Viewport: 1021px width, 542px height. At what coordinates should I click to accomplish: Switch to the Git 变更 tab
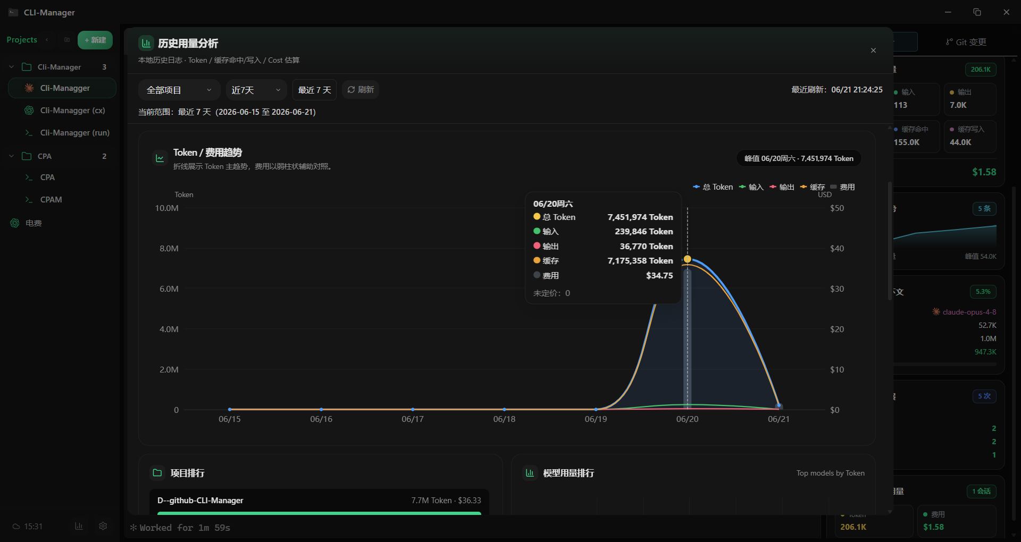(966, 42)
